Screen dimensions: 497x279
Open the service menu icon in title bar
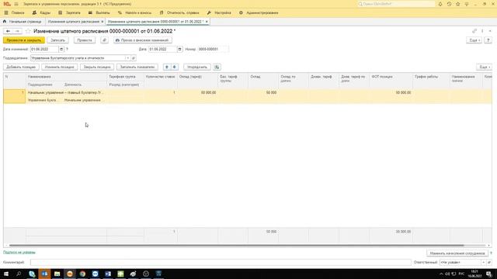coord(467,4)
